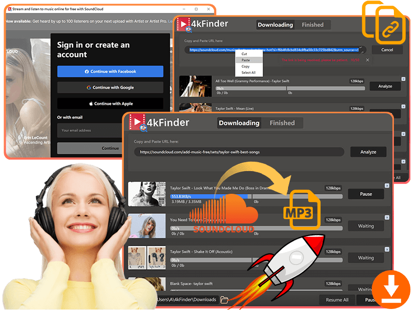Pause the Look What You Made Me Do download

(x=366, y=194)
